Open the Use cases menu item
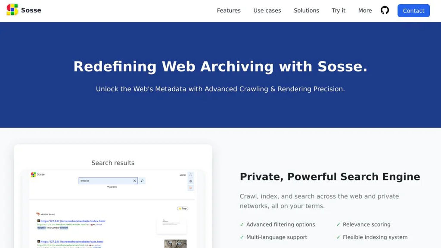 click(x=267, y=10)
